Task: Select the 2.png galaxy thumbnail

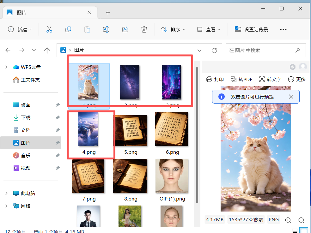Action: click(x=130, y=82)
